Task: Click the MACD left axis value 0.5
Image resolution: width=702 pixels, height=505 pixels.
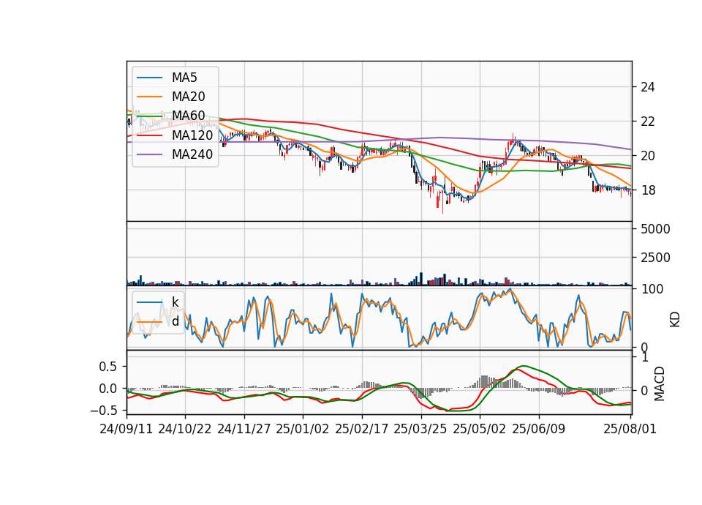Action: [107, 367]
